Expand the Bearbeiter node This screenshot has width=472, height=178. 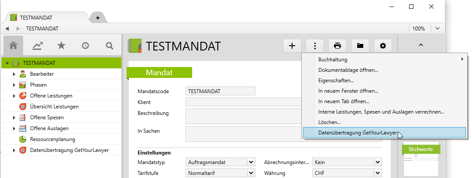(x=14, y=74)
